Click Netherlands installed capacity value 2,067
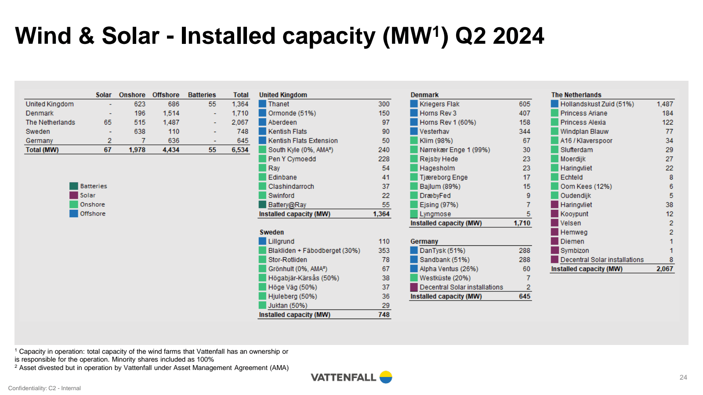Image resolution: width=703 pixels, height=395 pixels. click(665, 269)
